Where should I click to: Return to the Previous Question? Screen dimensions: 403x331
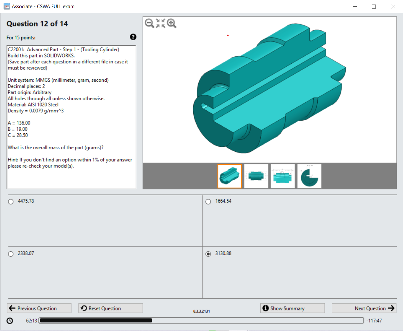pyautogui.click(x=39, y=308)
